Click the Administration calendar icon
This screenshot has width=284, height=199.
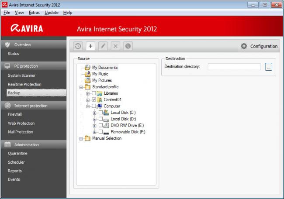tap(7, 144)
